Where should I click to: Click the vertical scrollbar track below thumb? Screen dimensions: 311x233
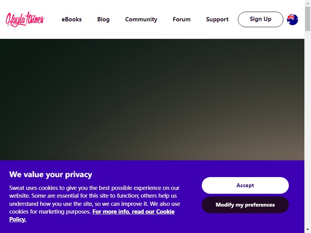tap(308, 129)
